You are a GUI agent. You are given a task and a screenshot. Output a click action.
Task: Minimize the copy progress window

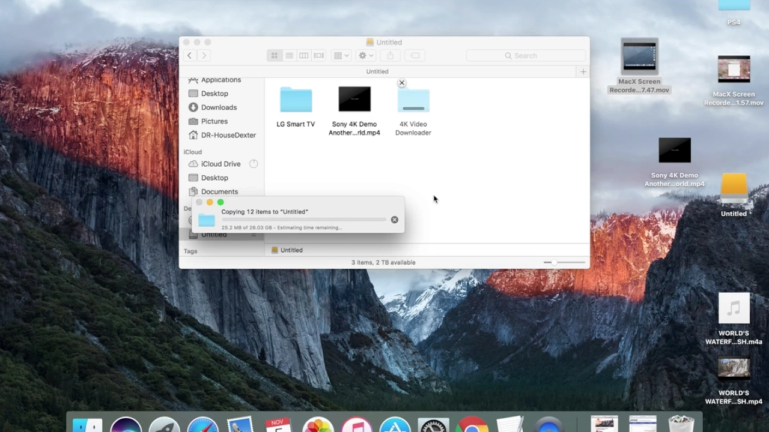[x=210, y=202]
